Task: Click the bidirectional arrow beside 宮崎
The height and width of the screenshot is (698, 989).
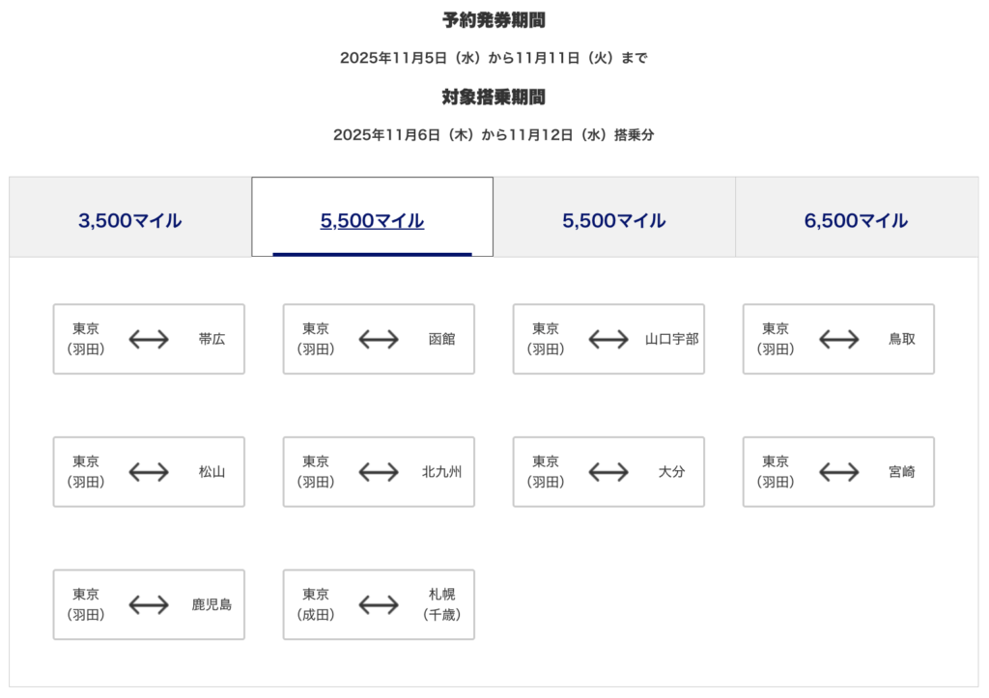Action: click(838, 472)
